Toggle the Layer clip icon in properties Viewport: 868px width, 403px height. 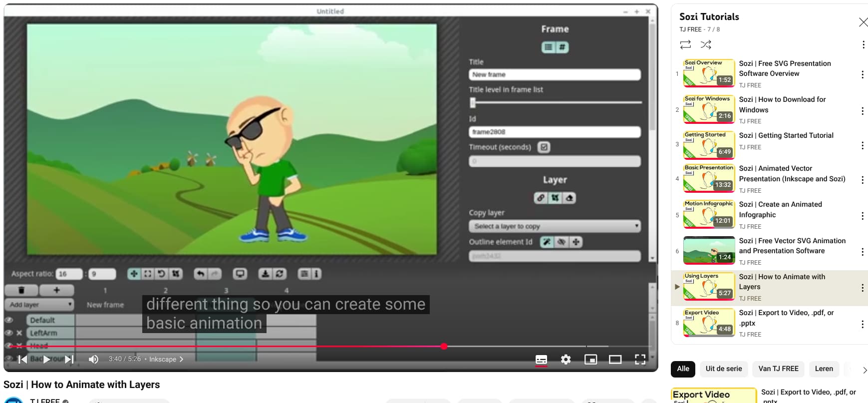(555, 198)
